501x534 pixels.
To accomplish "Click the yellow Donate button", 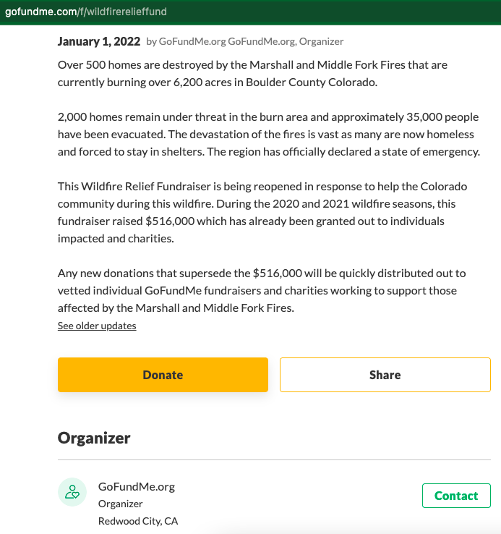I will tap(163, 375).
